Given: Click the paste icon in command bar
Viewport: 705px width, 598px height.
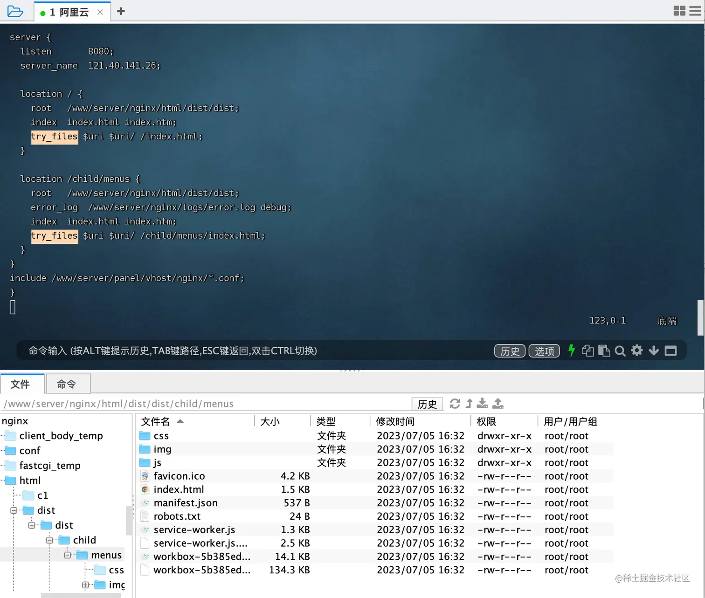Looking at the screenshot, I should (604, 351).
